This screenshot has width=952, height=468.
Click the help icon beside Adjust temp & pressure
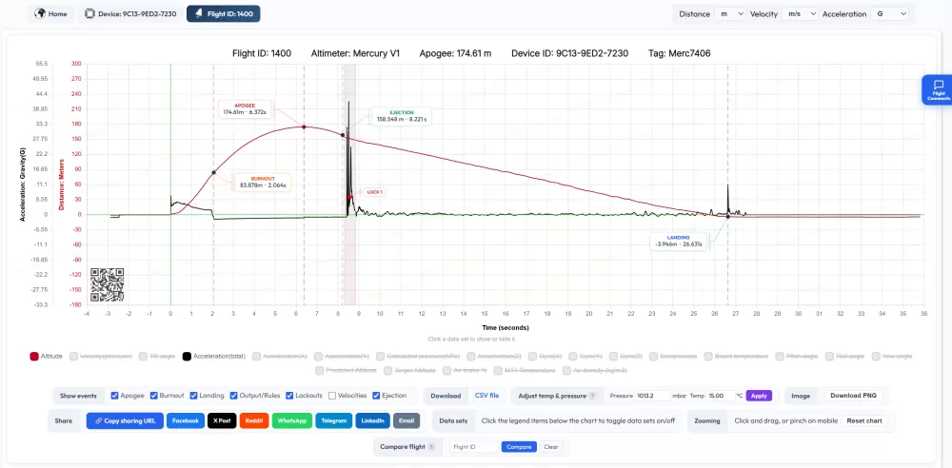point(592,396)
